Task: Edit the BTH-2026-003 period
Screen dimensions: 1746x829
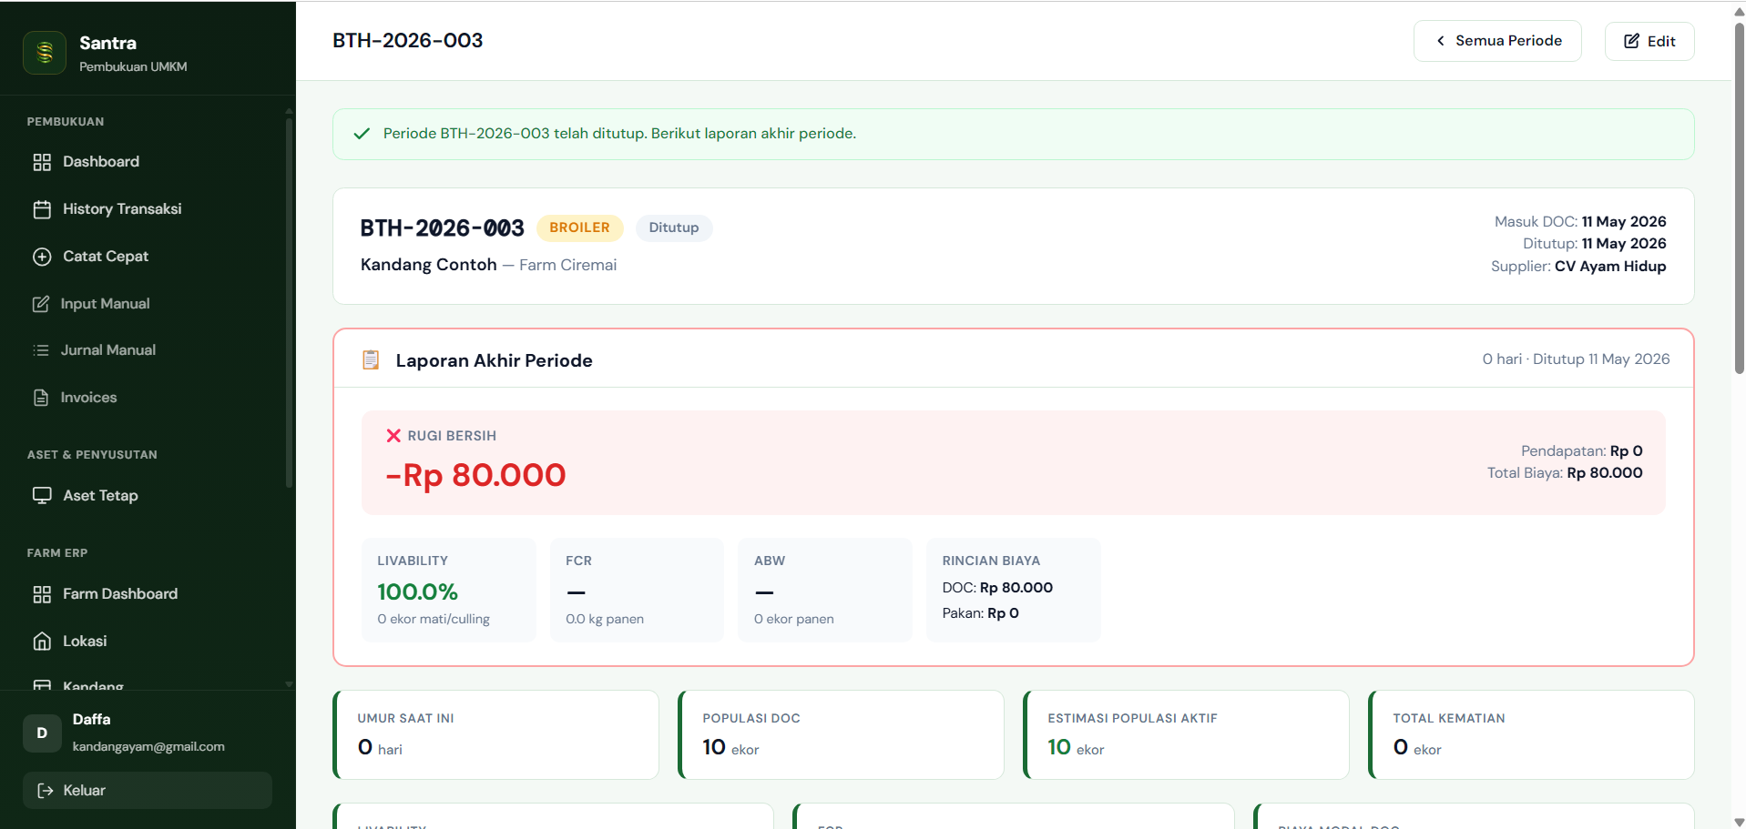Action: click(x=1649, y=41)
